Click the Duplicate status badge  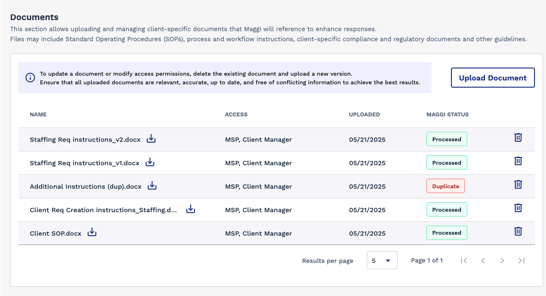tap(445, 186)
